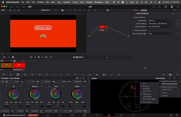Open the Effects (fx) panel

click(172, 7)
